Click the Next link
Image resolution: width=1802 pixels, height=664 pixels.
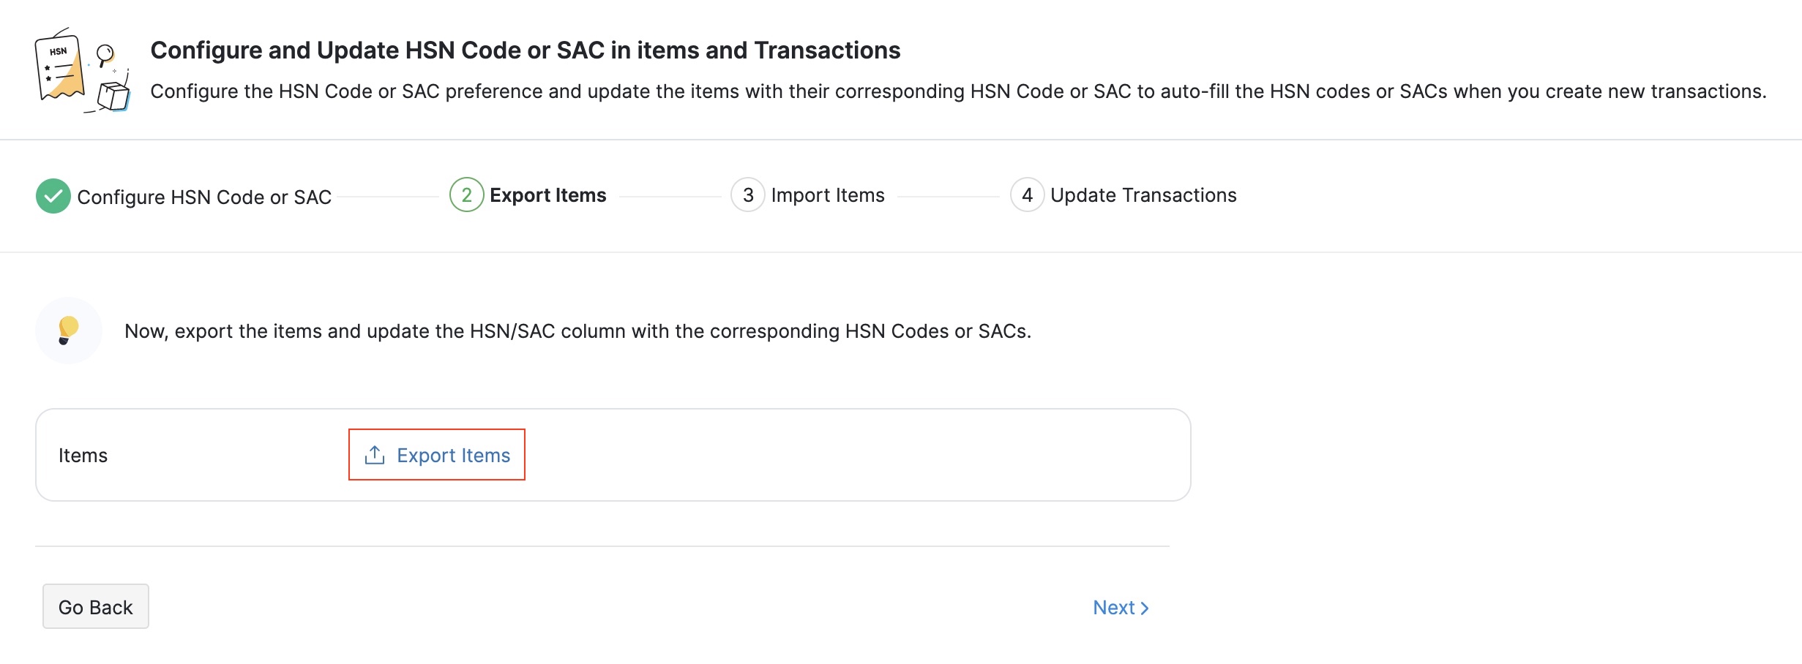tap(1113, 608)
